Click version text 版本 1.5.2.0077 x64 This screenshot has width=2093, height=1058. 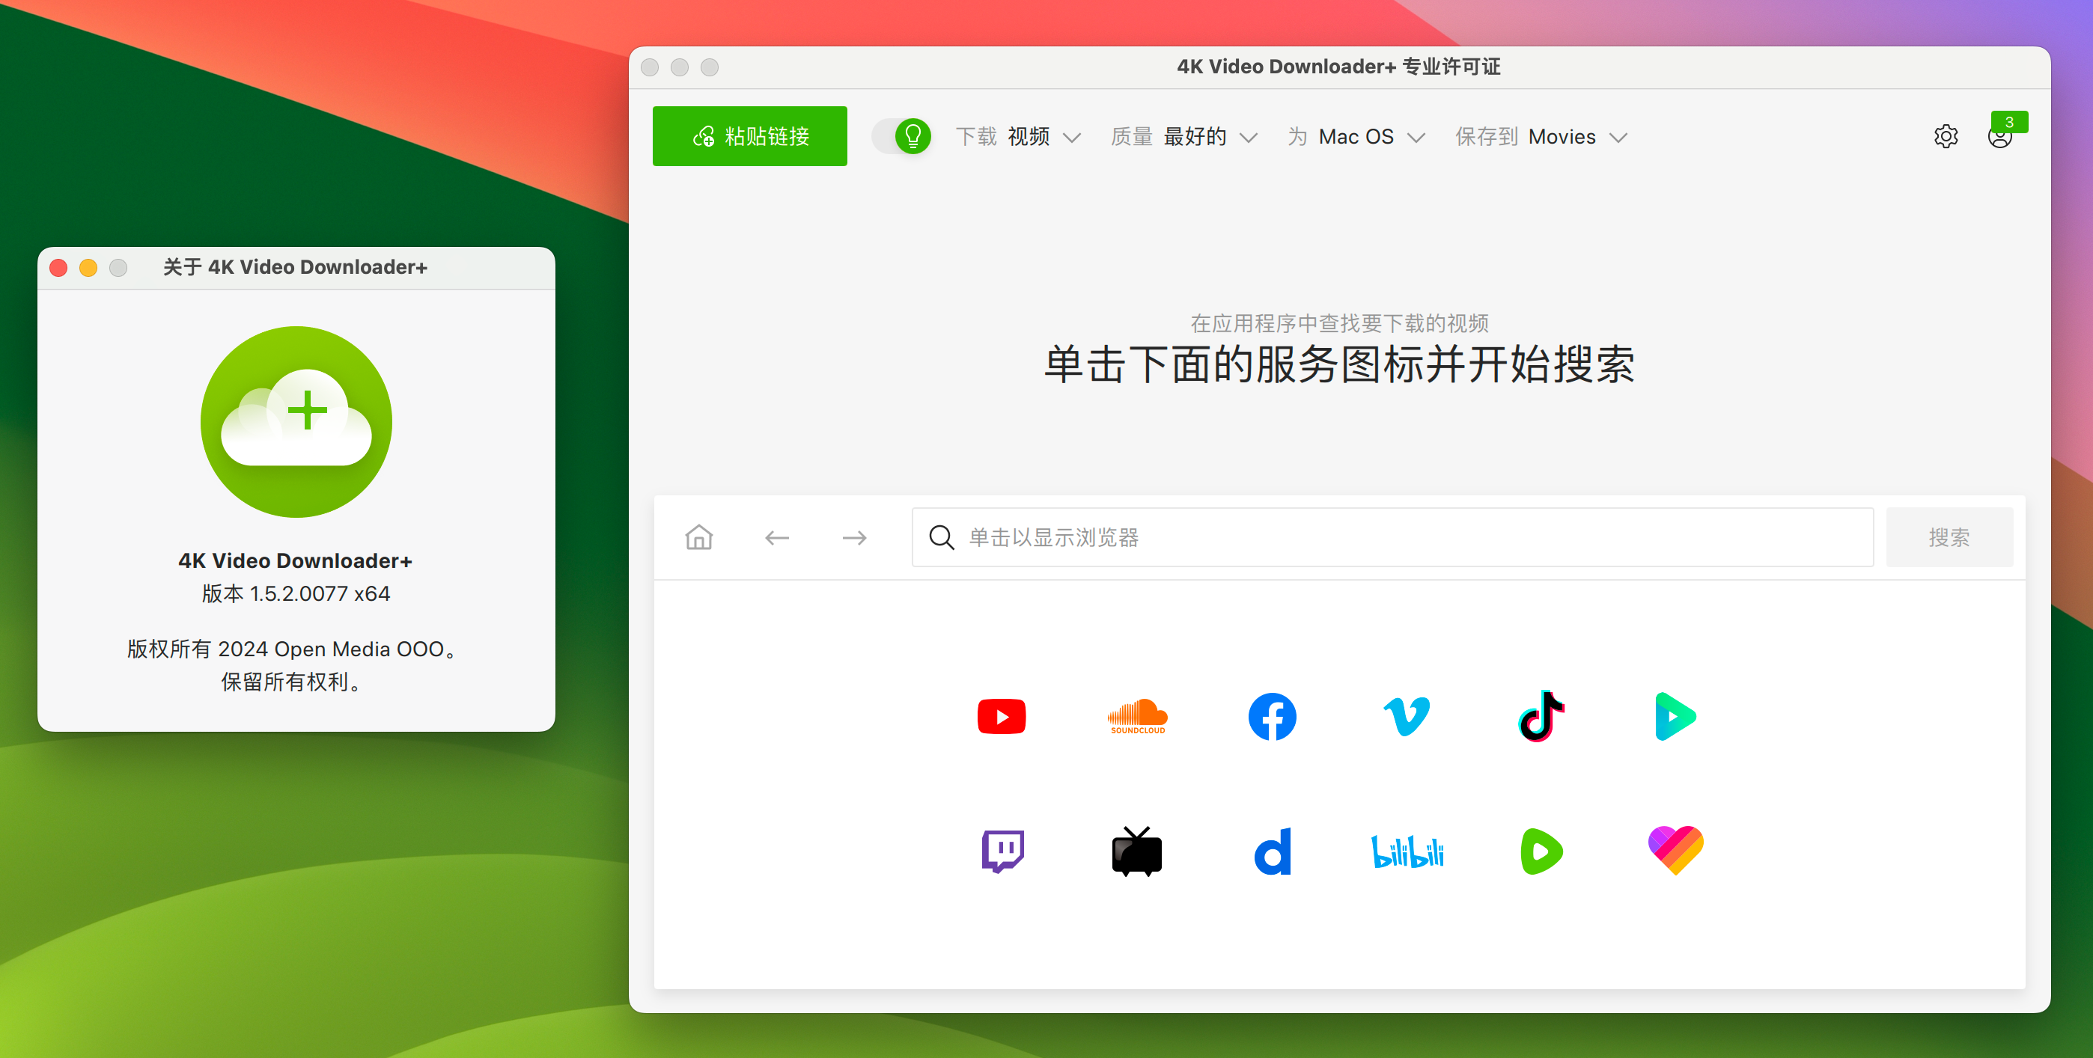click(296, 593)
